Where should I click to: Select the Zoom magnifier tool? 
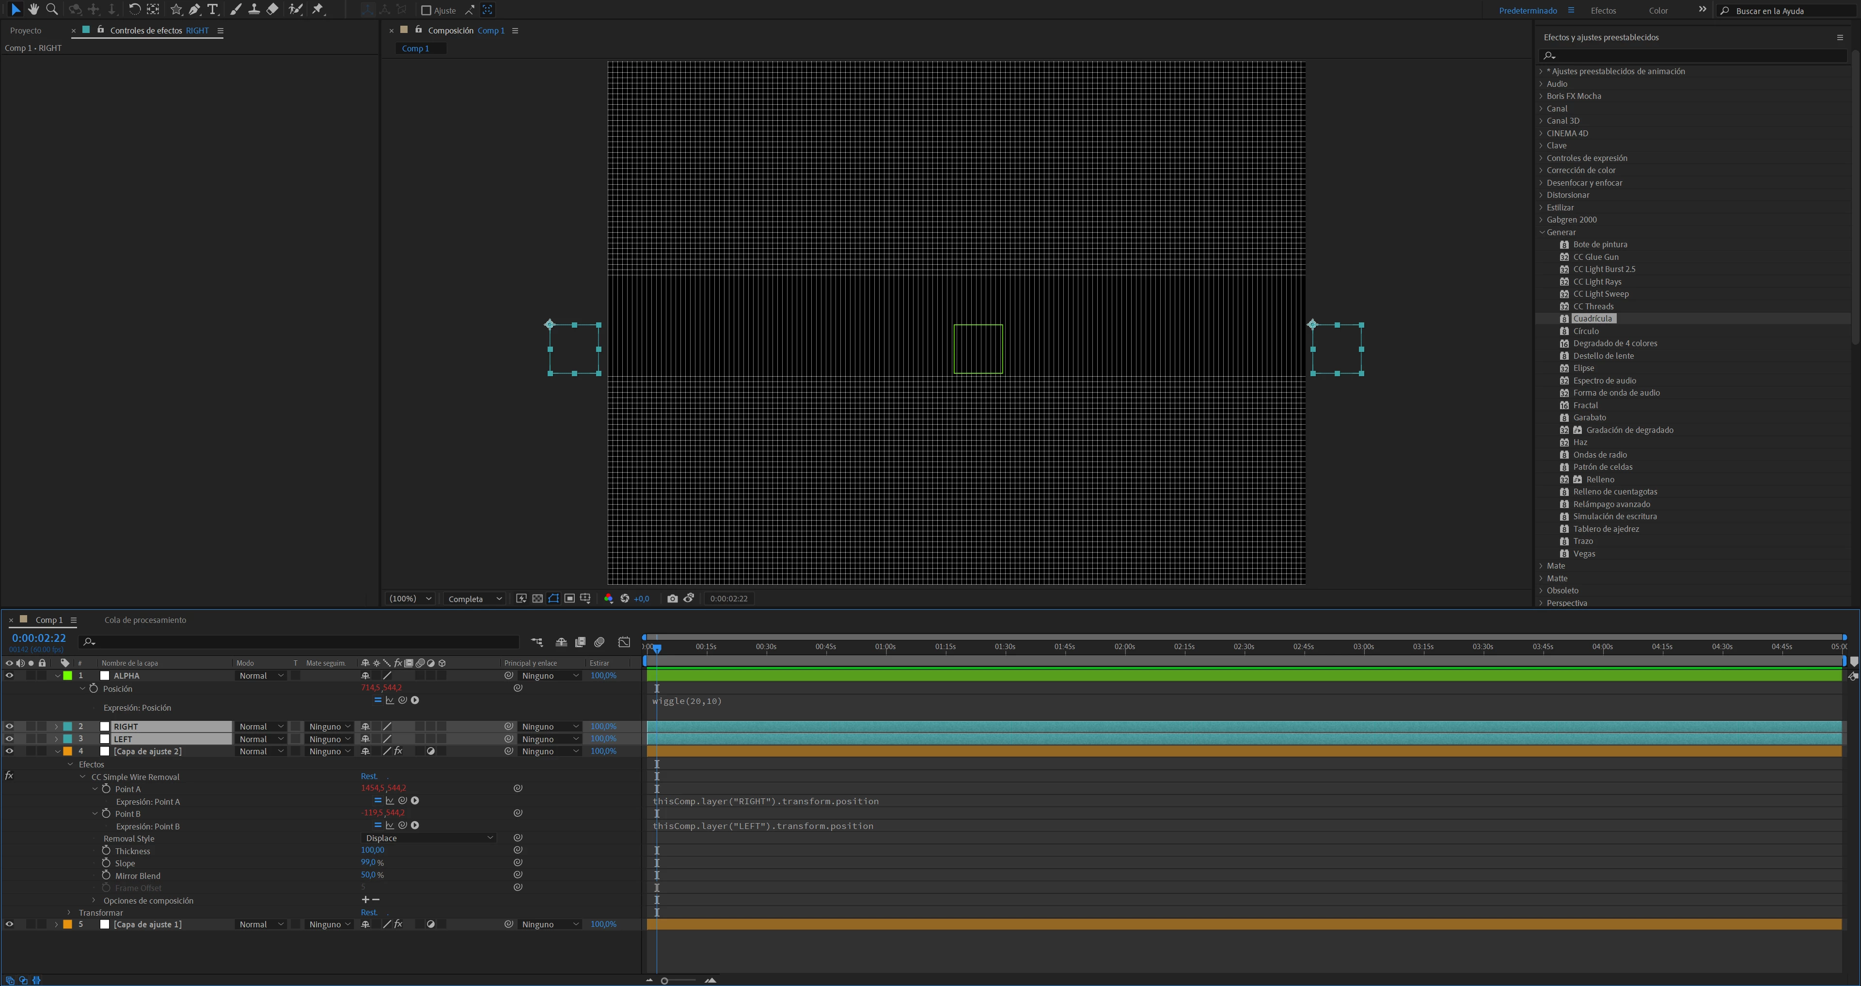point(52,9)
